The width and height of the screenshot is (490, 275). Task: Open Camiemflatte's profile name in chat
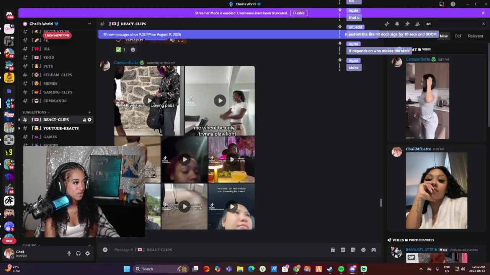pos(127,63)
